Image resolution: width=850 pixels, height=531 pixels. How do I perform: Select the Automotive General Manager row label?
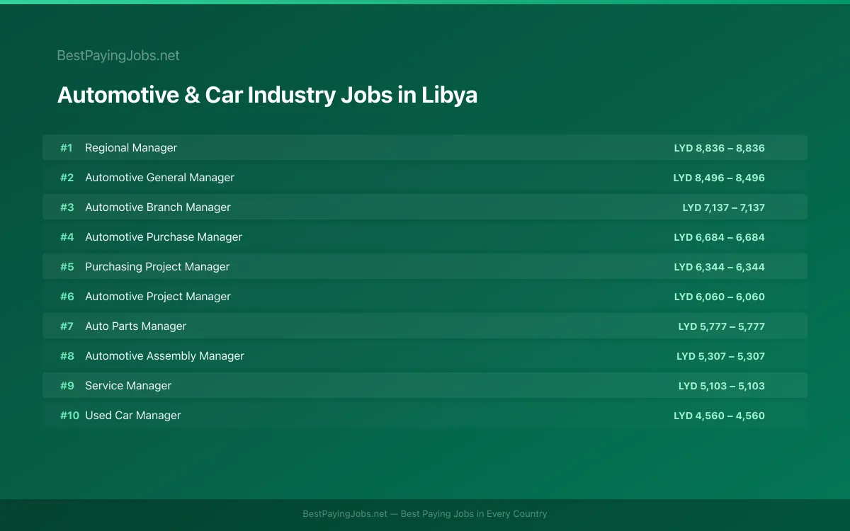click(x=159, y=178)
